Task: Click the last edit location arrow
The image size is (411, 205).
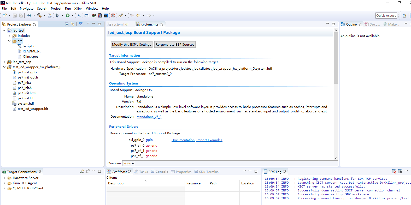Action: (x=132, y=15)
